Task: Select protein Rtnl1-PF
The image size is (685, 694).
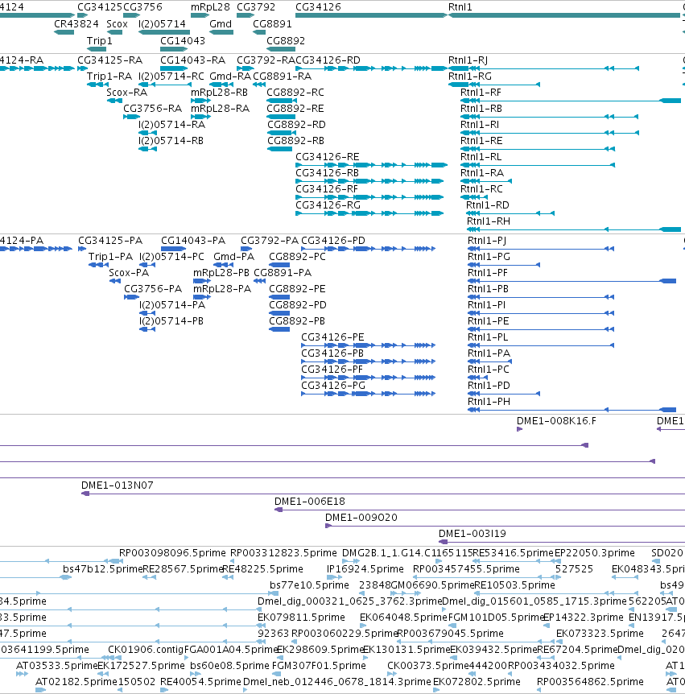Action: (x=488, y=273)
